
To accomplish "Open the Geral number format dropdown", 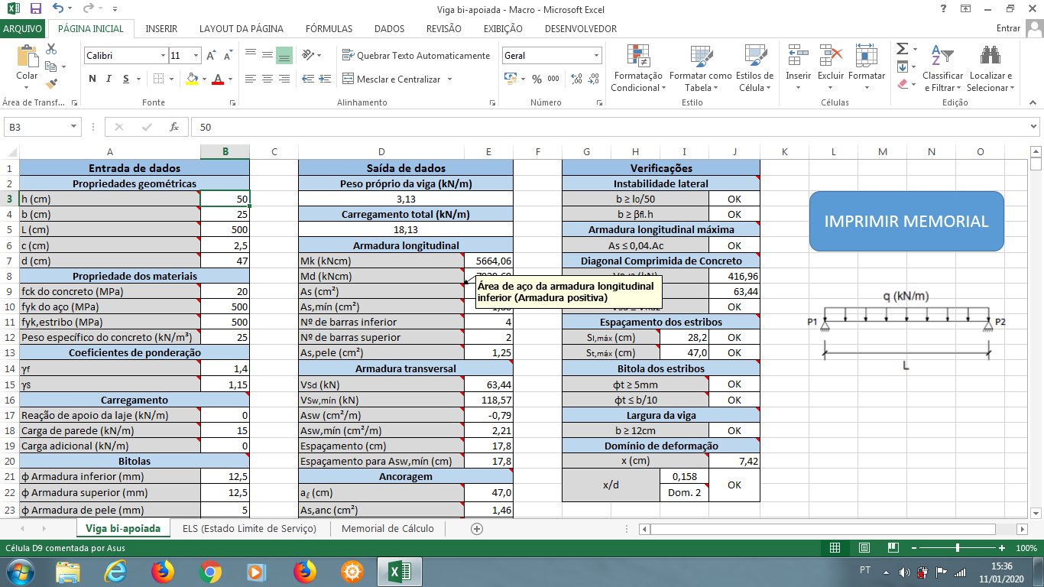I will (597, 56).
